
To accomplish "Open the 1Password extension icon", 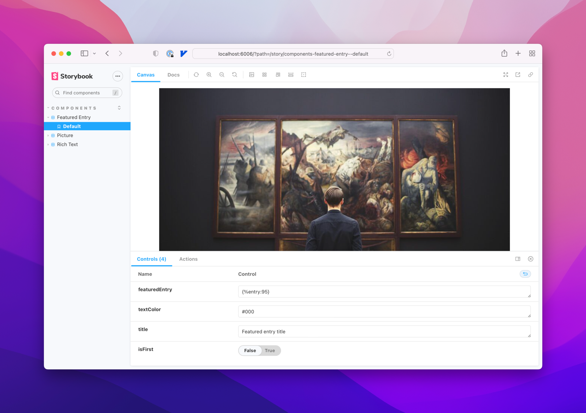I will (170, 54).
